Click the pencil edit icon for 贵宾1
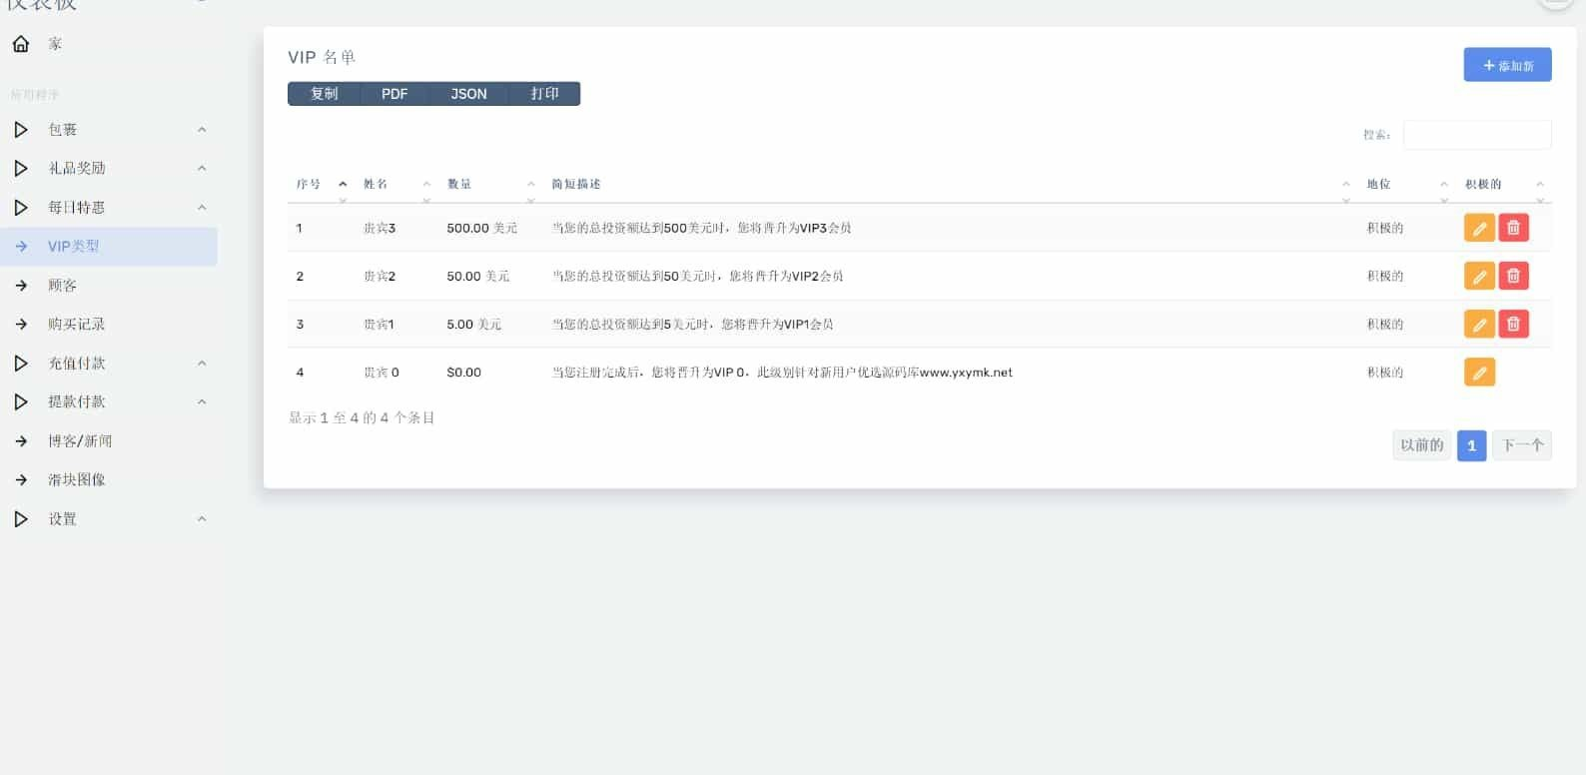The image size is (1586, 775). click(x=1479, y=324)
